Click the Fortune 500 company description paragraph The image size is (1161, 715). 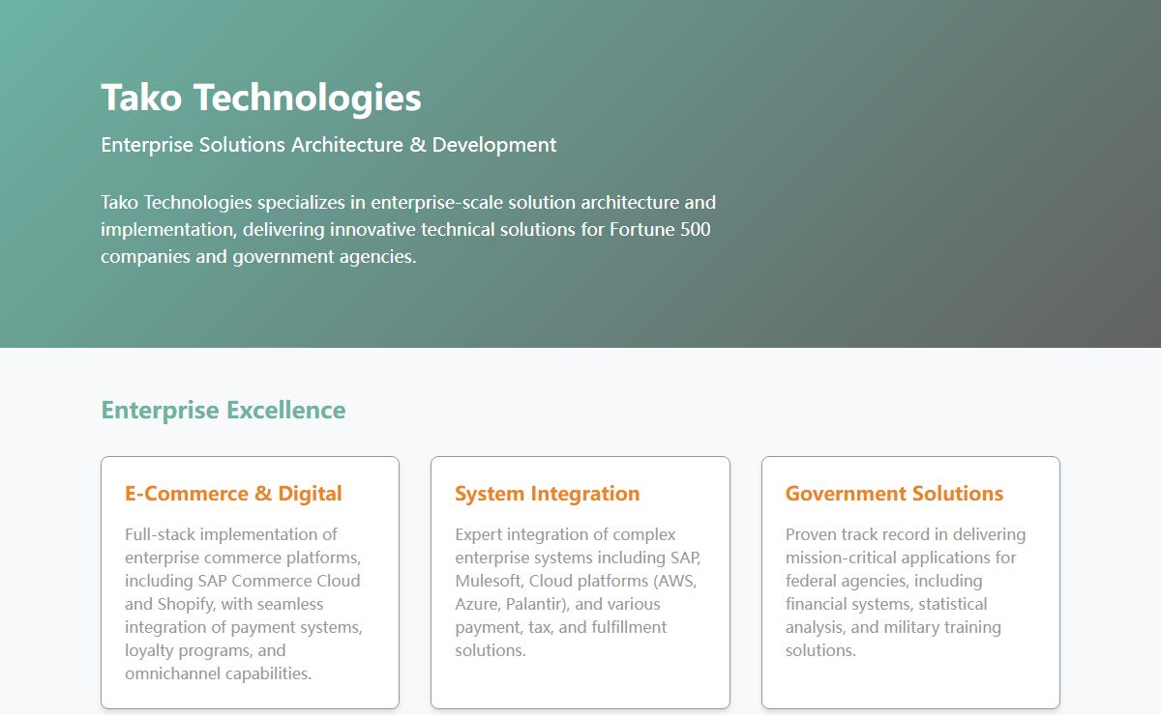tap(408, 230)
